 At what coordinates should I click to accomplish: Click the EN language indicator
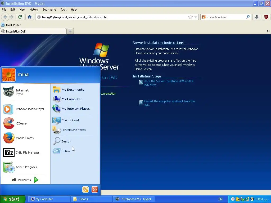click(220, 199)
